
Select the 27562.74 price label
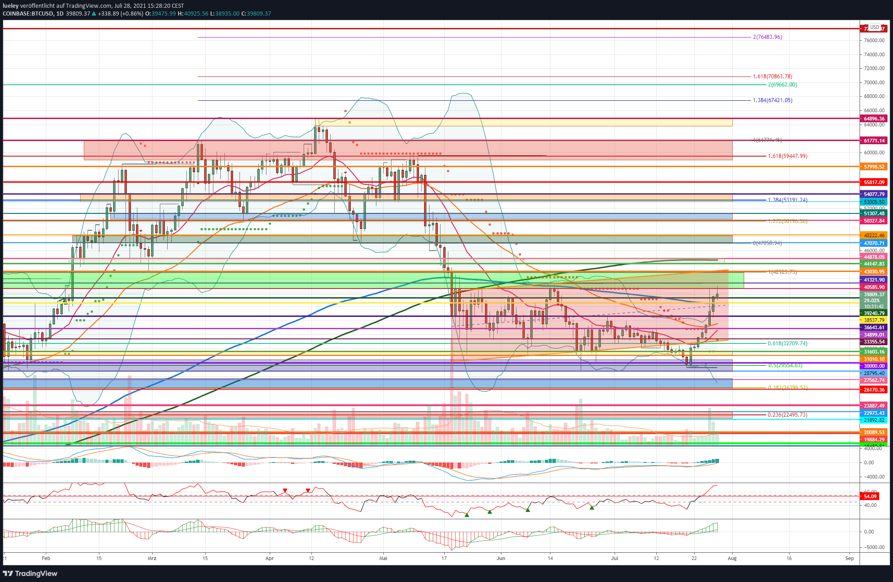tap(874, 380)
